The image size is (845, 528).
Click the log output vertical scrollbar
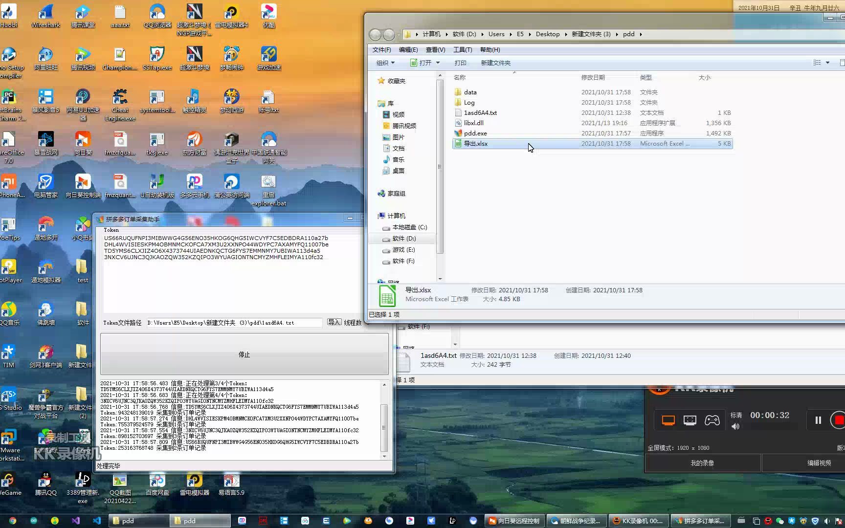pyautogui.click(x=384, y=420)
